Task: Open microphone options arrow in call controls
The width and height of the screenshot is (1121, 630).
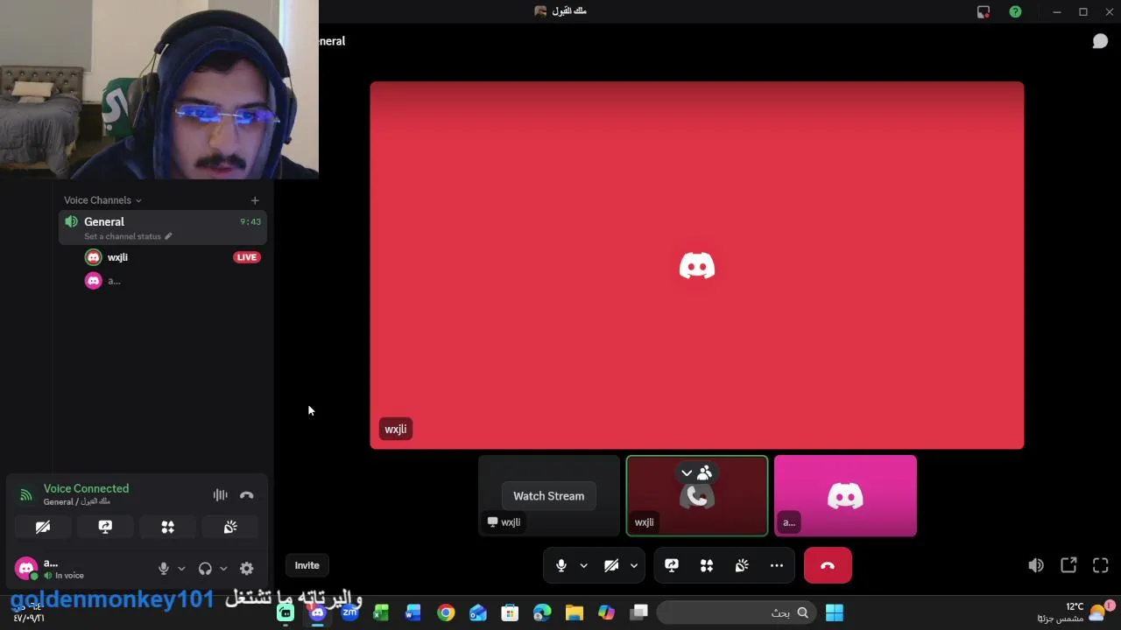Action: [583, 565]
